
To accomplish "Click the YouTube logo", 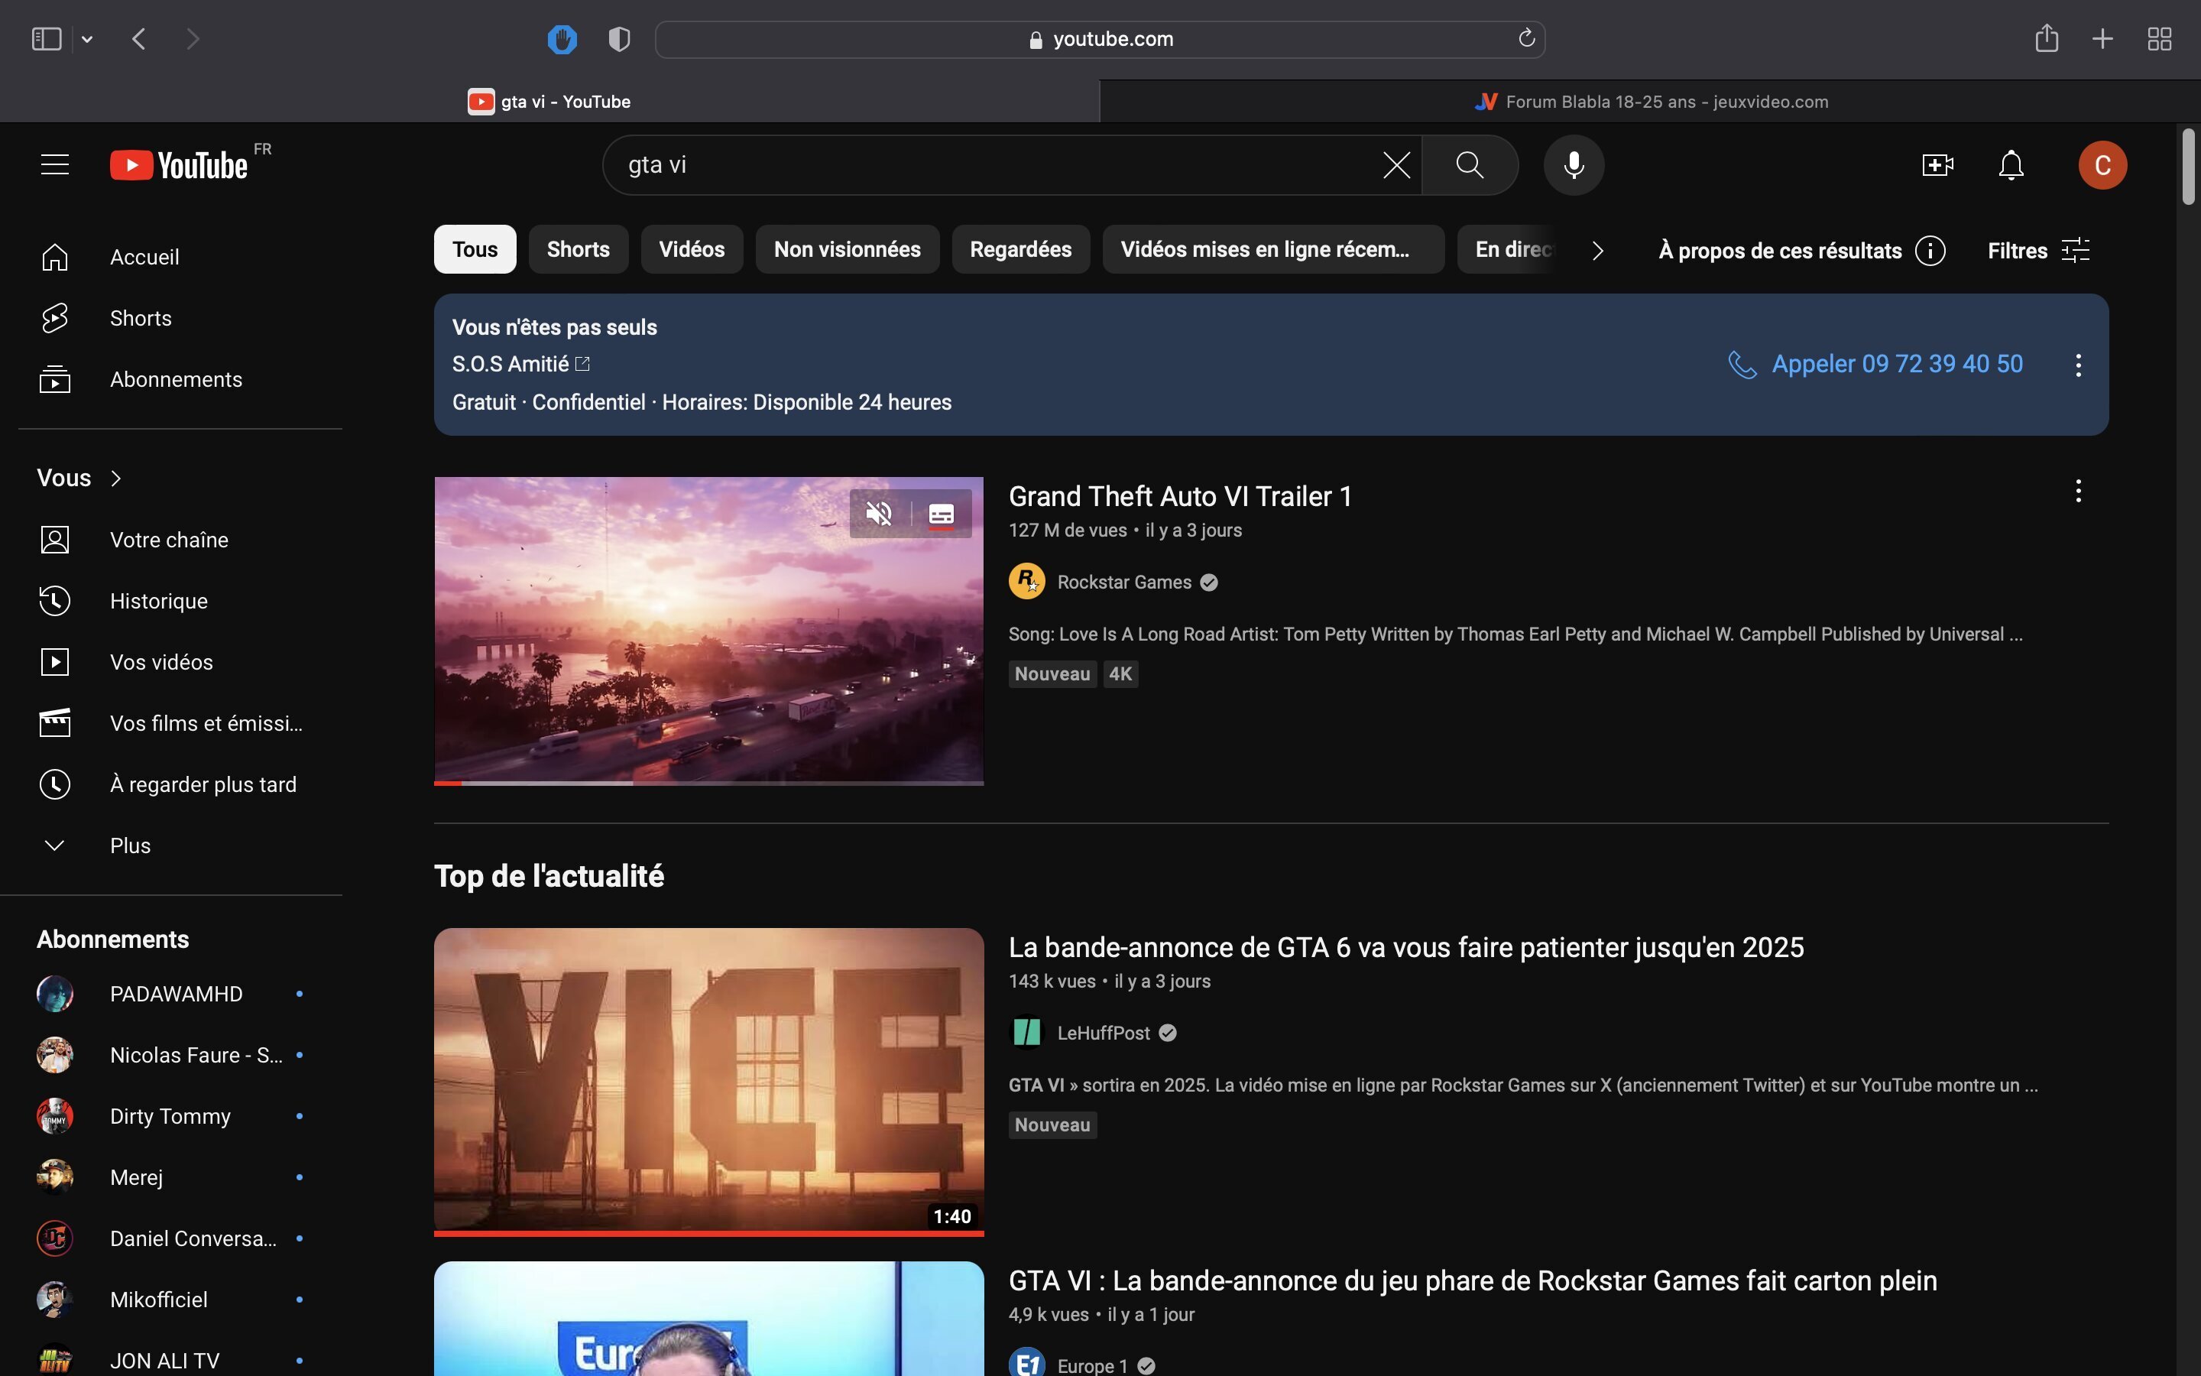I will pos(179,166).
